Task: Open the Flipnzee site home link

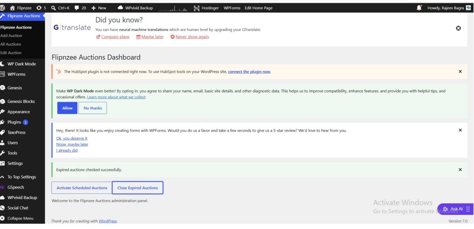Action: (x=21, y=8)
